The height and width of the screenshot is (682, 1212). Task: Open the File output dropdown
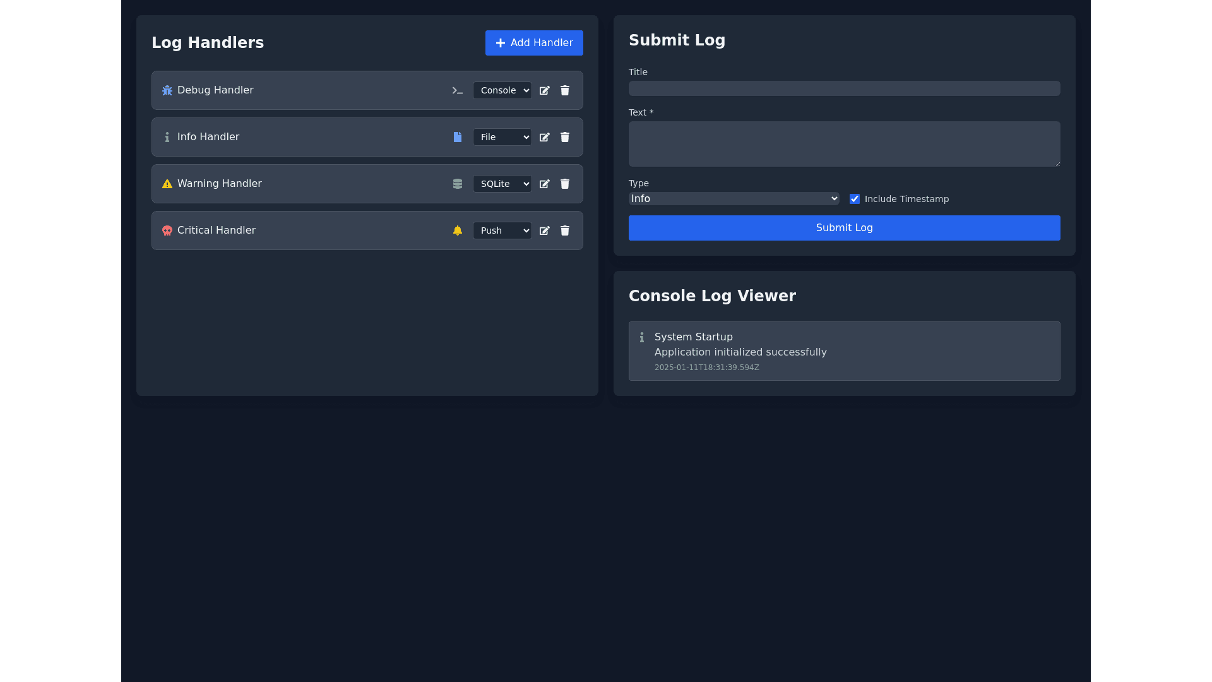click(502, 137)
